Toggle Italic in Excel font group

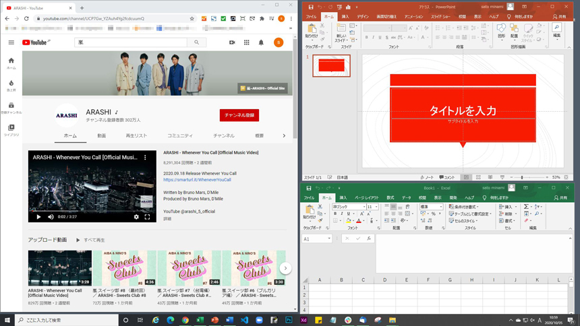click(x=342, y=214)
